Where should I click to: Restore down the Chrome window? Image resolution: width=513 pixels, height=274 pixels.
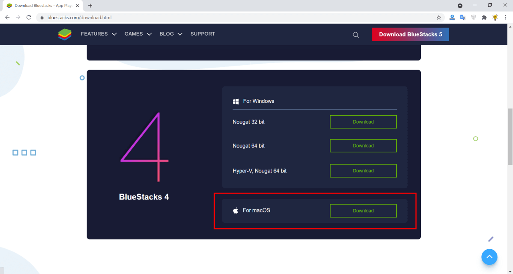click(x=490, y=6)
